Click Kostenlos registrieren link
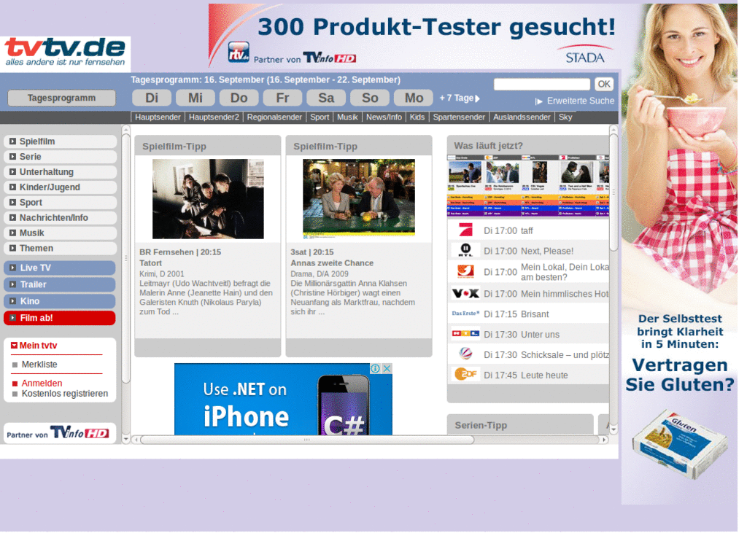The image size is (747, 541). pyautogui.click(x=65, y=394)
